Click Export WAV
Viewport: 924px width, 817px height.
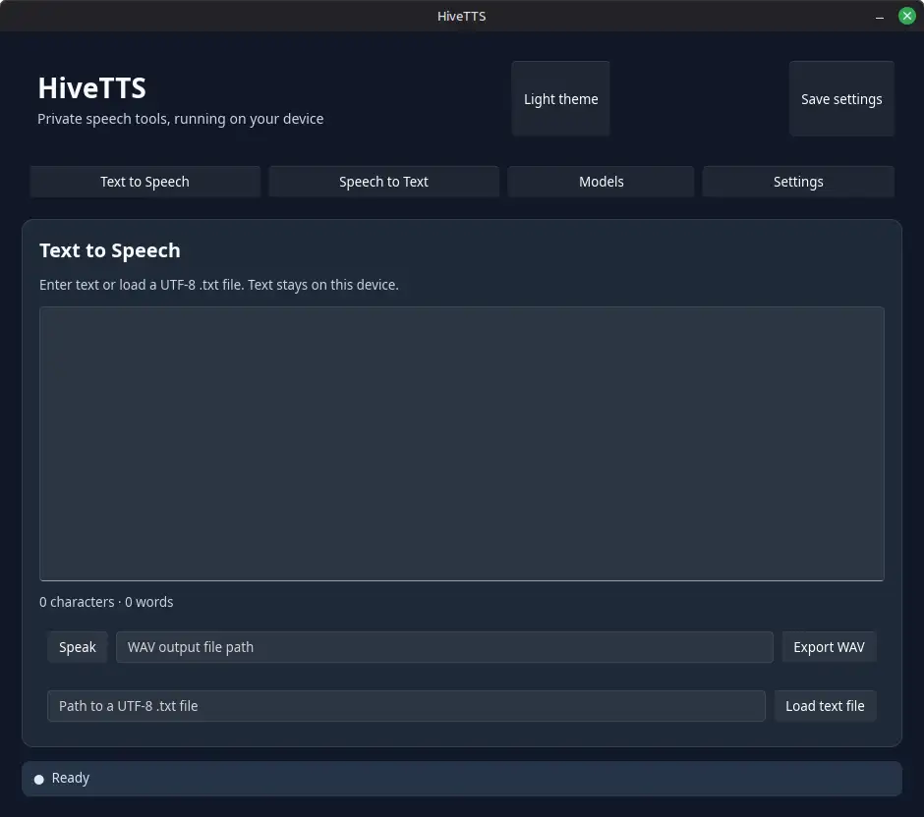829,647
